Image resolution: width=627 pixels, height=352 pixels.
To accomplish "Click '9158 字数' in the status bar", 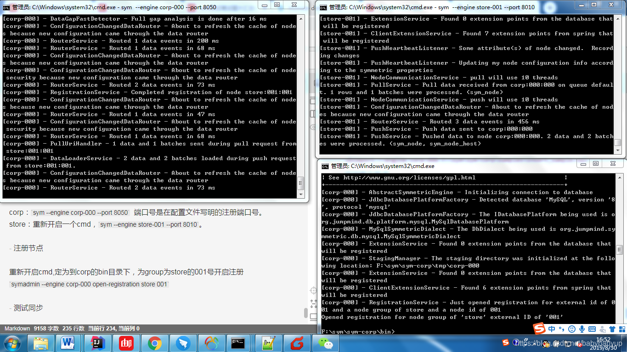I will tap(46, 329).
